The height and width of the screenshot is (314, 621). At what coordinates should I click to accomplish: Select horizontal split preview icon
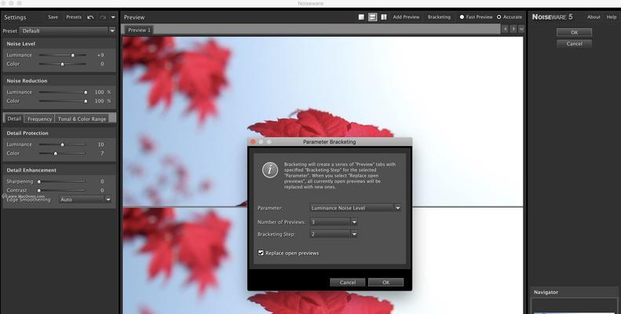(x=372, y=17)
